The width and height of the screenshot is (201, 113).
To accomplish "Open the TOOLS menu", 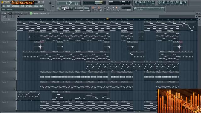I will click(35, 6).
